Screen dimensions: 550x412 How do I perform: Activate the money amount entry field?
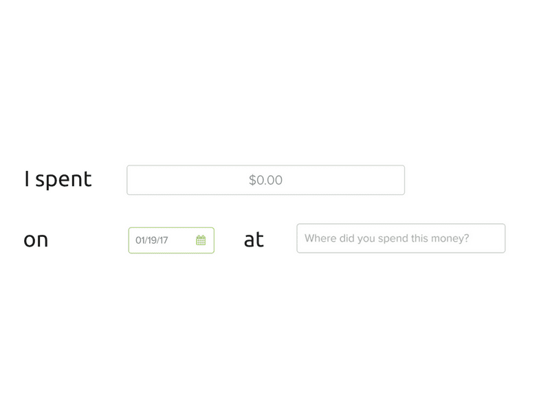[x=265, y=180]
